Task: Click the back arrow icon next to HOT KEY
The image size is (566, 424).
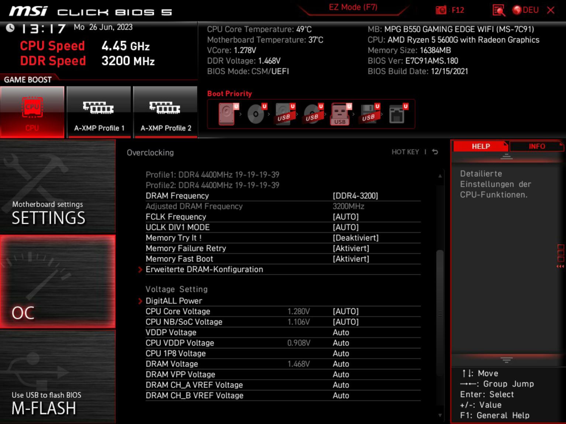Action: (435, 152)
